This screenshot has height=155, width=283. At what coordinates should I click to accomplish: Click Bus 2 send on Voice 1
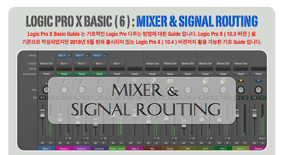[x=62, y=55]
